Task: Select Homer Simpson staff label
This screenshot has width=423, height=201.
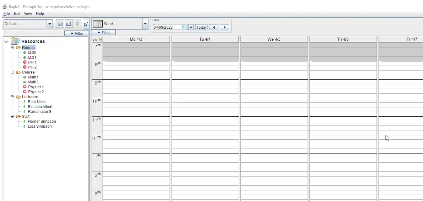Action: (x=42, y=121)
